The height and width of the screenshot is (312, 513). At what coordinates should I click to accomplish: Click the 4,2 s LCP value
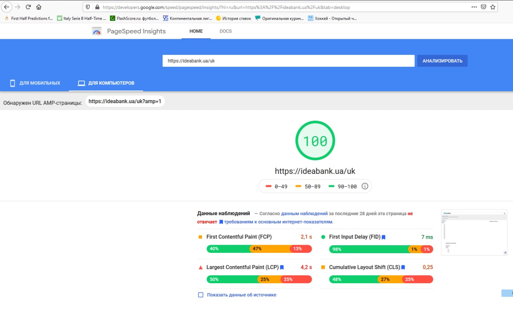pyautogui.click(x=306, y=267)
